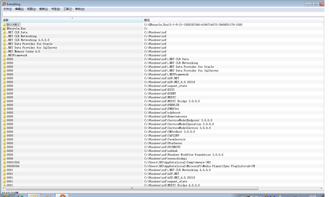Click folder icon of 0000 row in inf\PERFLIB
The height and width of the screenshot is (197, 329).
(5, 105)
